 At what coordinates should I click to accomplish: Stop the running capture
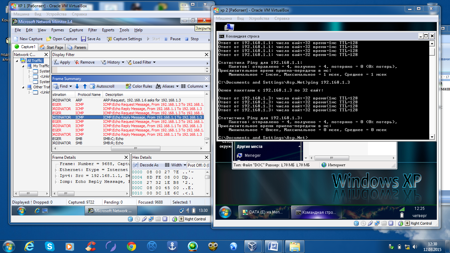tap(191, 39)
